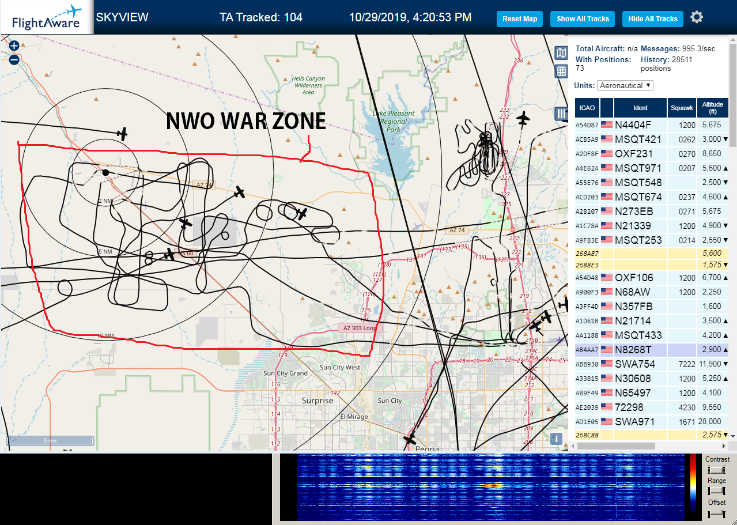Select the aircraft icon east of Lake Pleasant
The image size is (737, 525).
pyautogui.click(x=523, y=119)
